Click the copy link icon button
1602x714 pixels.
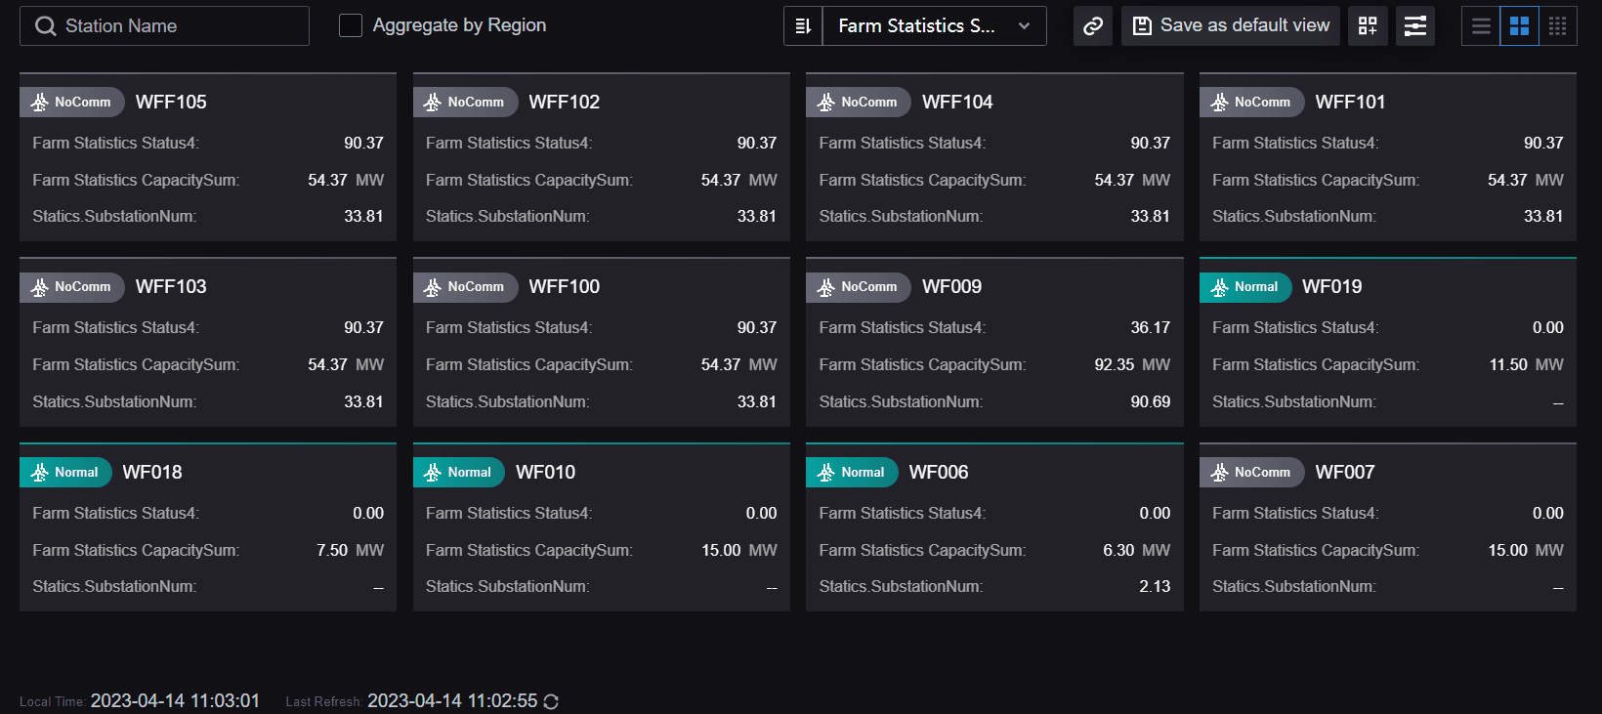[1093, 26]
